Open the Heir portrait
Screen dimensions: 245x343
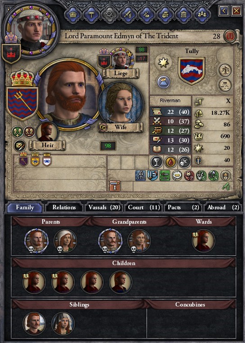tap(47, 132)
